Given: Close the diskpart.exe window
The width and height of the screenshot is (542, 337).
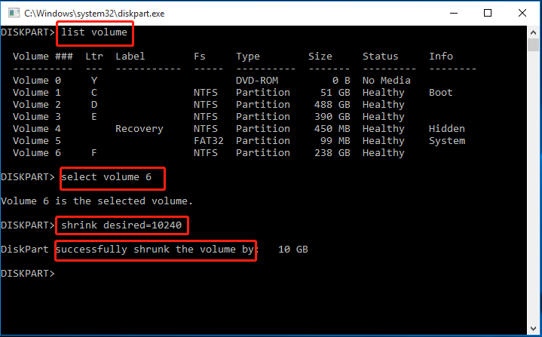Looking at the screenshot, I should [x=522, y=13].
